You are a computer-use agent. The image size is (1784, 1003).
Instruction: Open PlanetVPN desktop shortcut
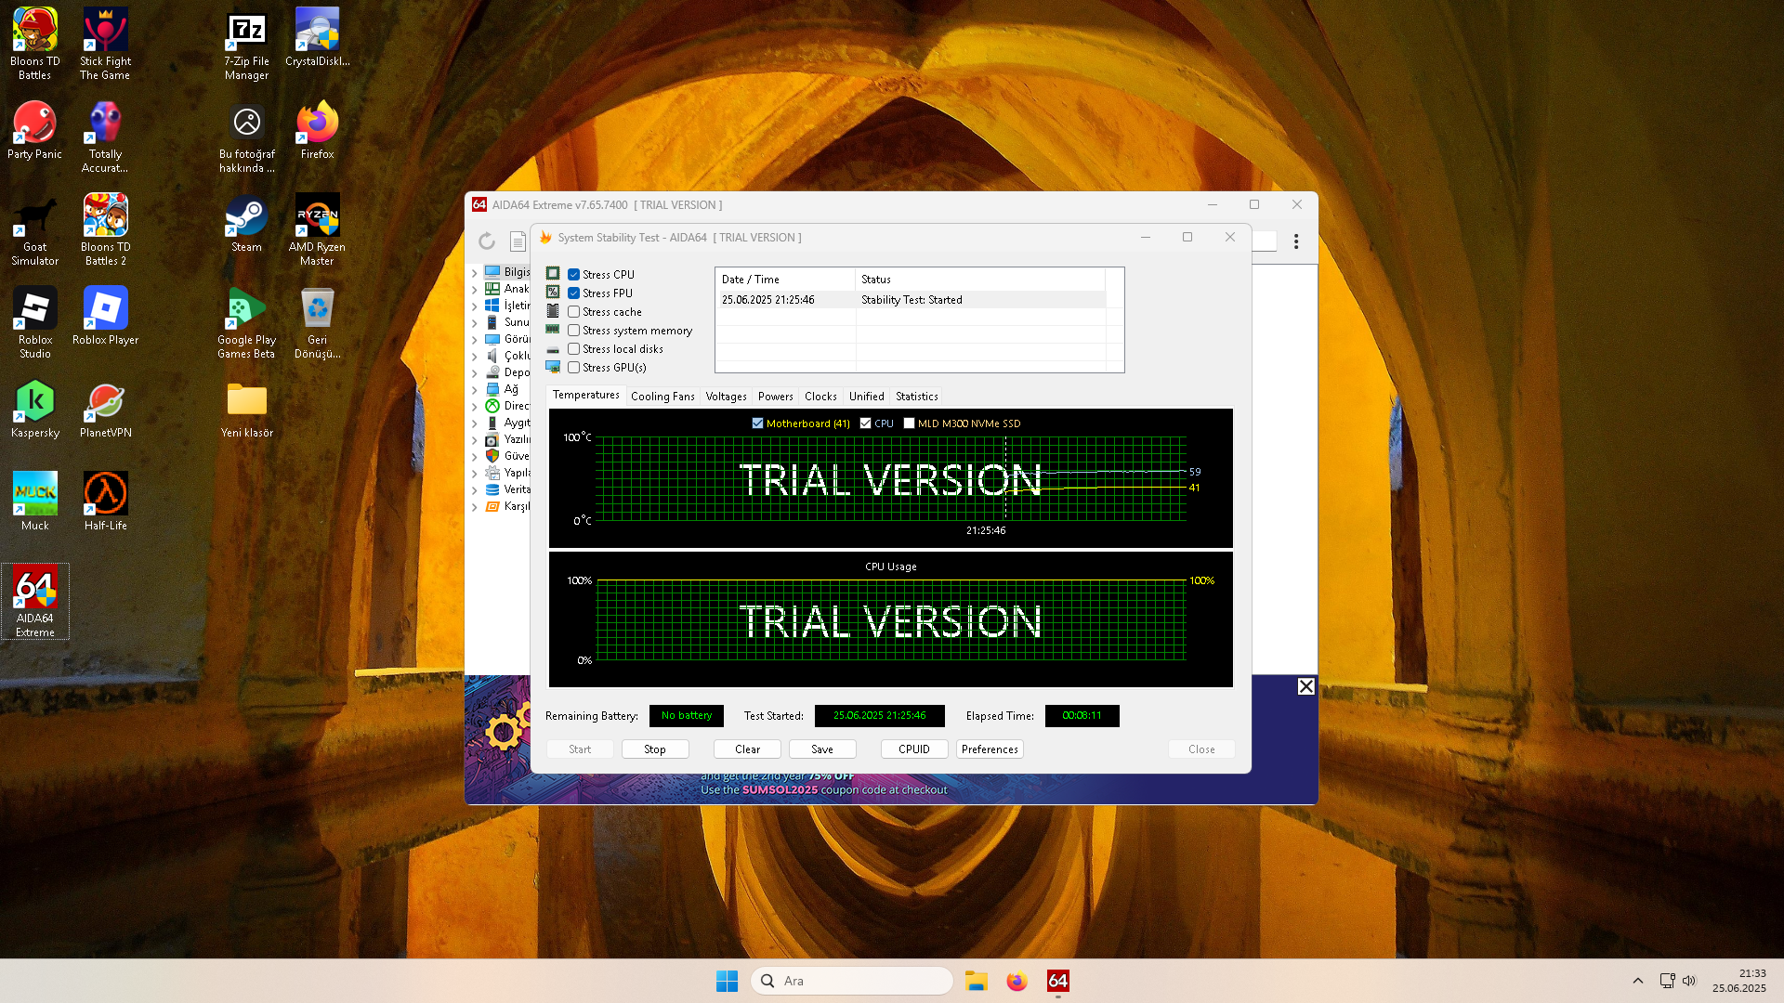105,409
